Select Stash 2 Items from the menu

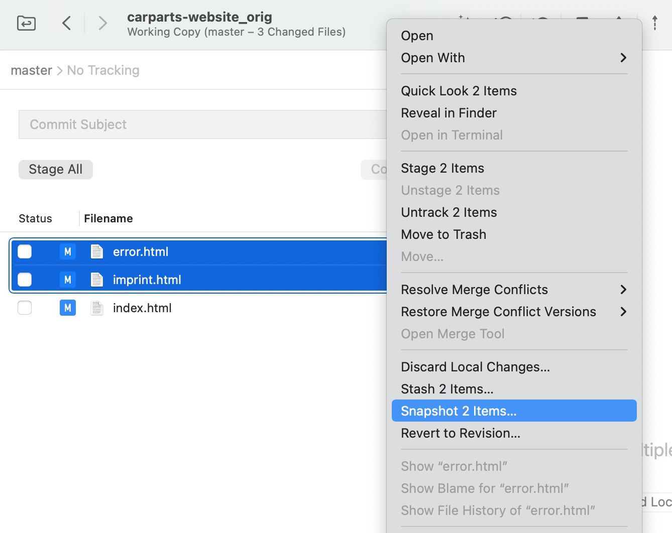coord(447,389)
